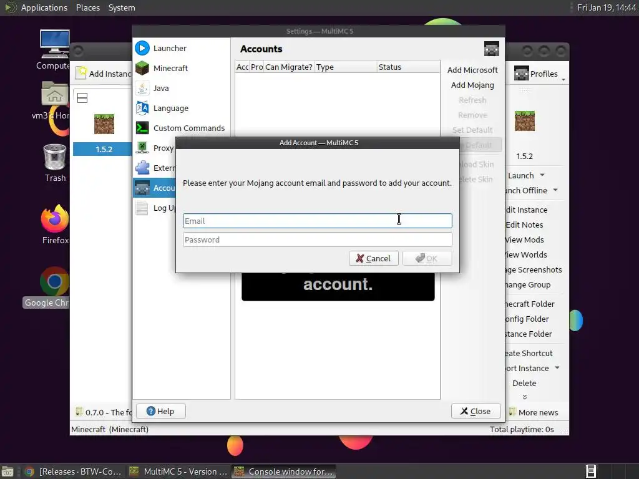Click OK in Add Account dialog
This screenshot has width=639, height=479.
click(x=427, y=258)
